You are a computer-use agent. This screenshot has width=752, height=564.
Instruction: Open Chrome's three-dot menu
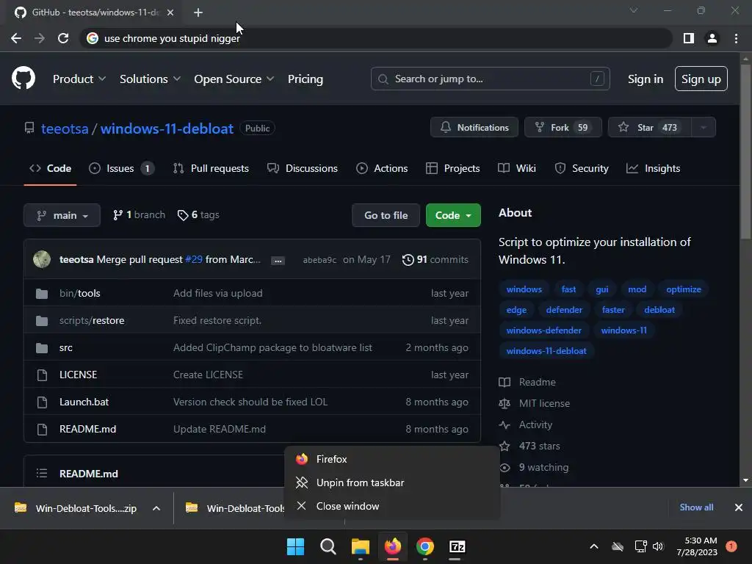click(x=736, y=38)
